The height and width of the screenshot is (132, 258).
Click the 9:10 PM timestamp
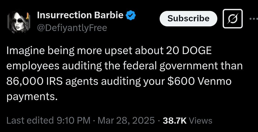(73, 120)
